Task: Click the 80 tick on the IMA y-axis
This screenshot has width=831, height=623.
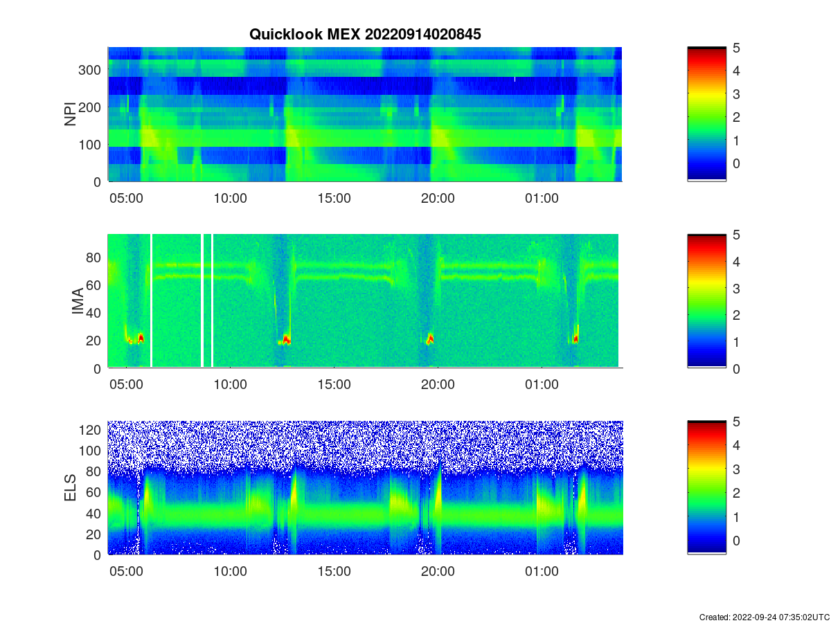Action: coord(95,258)
